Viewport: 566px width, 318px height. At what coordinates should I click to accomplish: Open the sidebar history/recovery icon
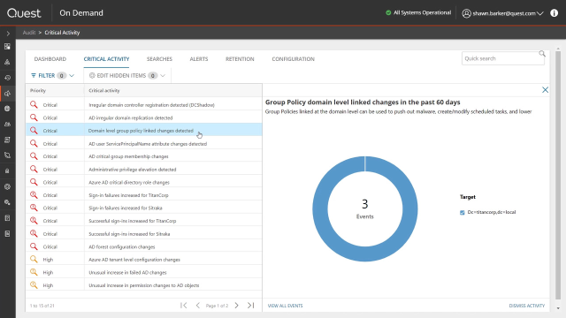pyautogui.click(x=7, y=78)
